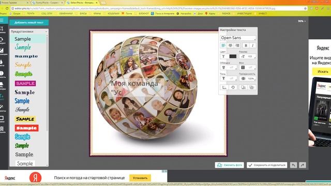
Task: Select the Color droplet tool in sidebar
Action: coord(2,63)
